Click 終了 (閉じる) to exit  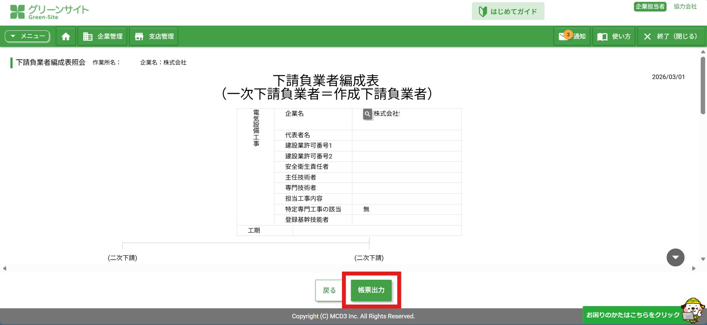click(x=671, y=36)
